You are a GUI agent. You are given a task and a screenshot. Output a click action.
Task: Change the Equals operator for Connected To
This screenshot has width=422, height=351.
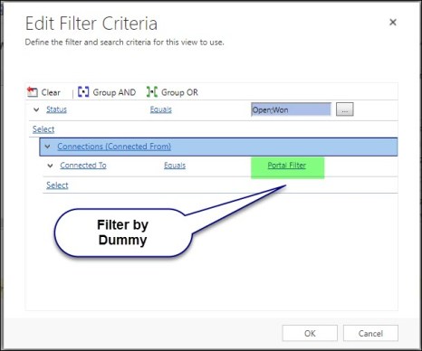[175, 166]
